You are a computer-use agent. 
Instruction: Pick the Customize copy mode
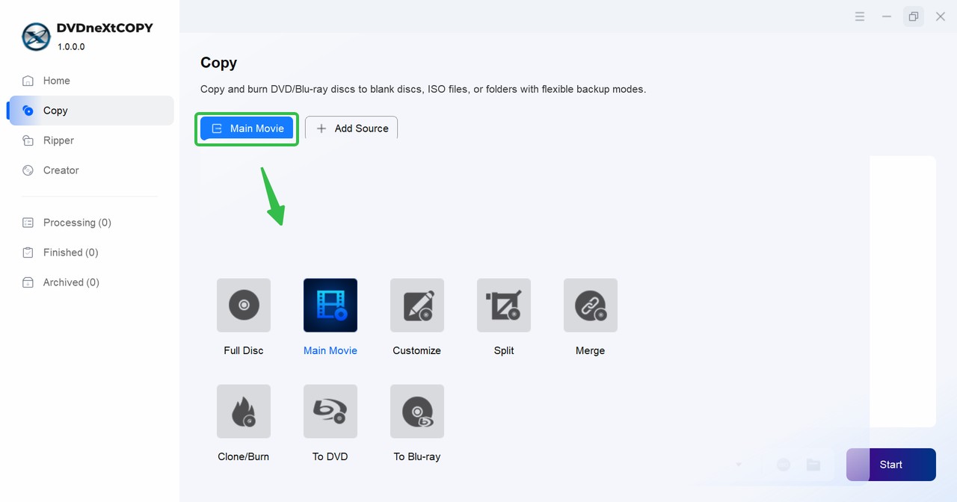(x=417, y=306)
